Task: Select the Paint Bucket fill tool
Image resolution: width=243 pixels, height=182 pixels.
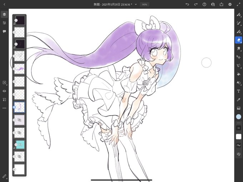Action: point(238,74)
